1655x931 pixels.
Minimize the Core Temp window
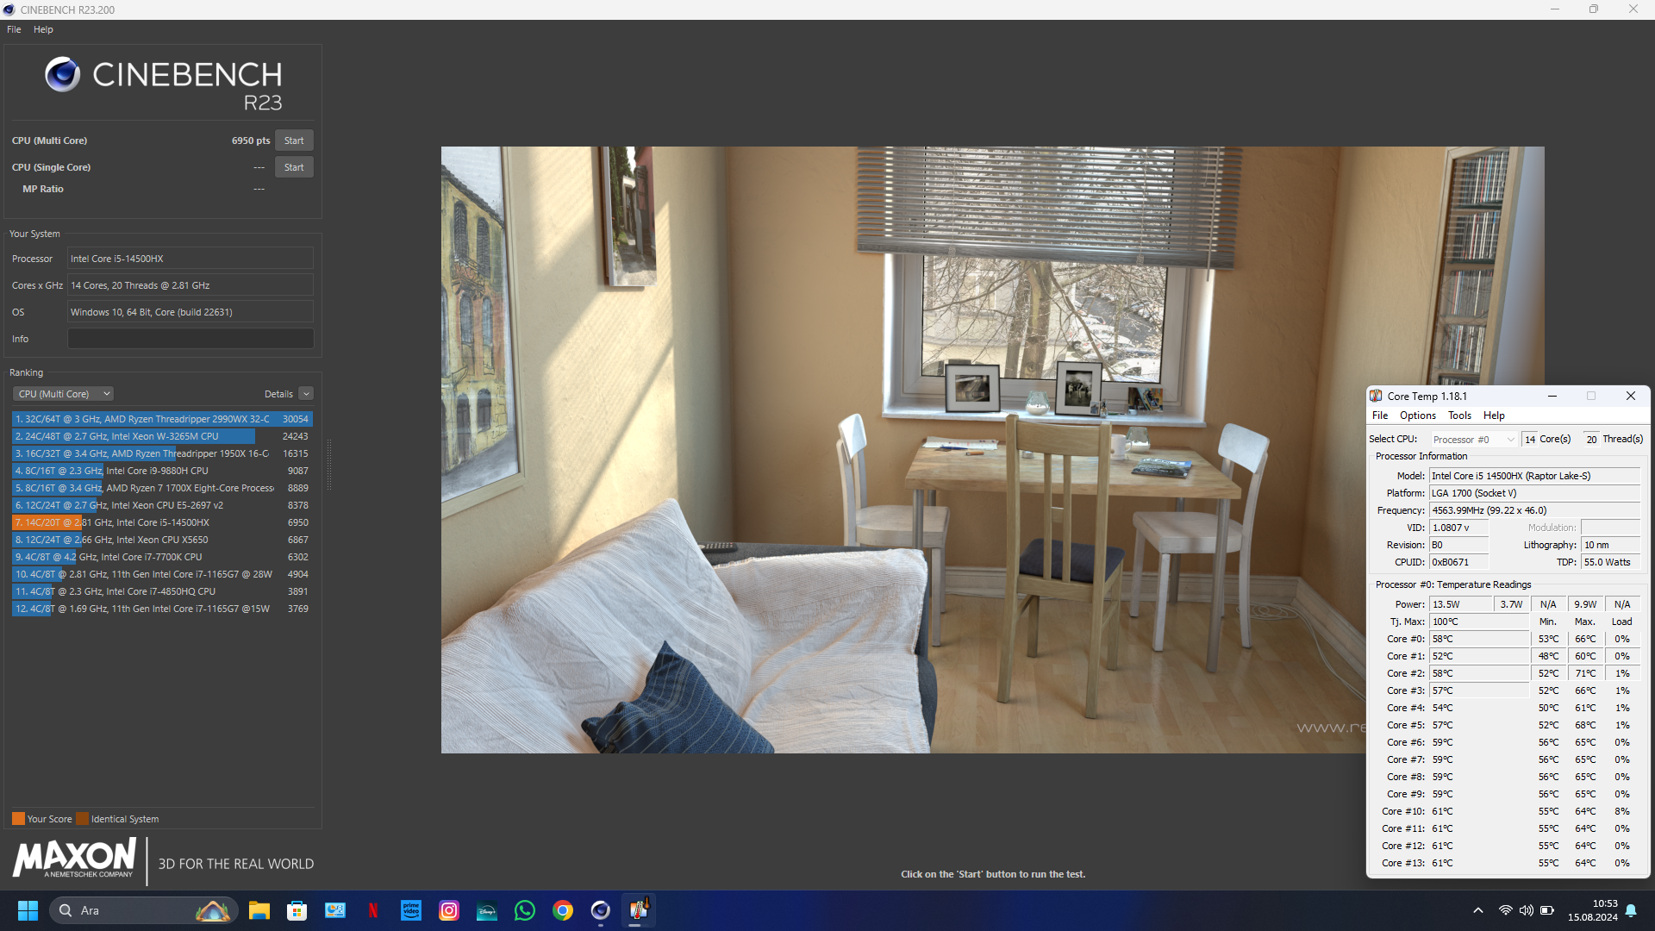1552,396
